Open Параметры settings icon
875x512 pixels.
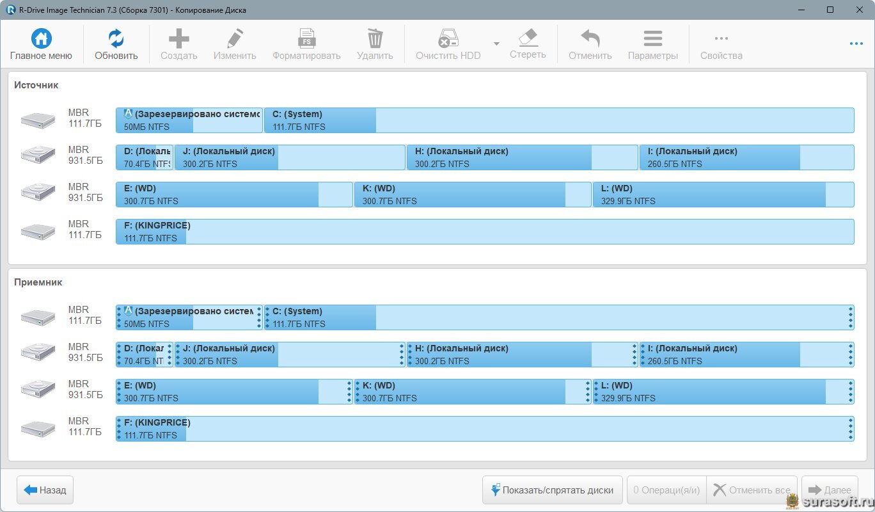point(652,38)
